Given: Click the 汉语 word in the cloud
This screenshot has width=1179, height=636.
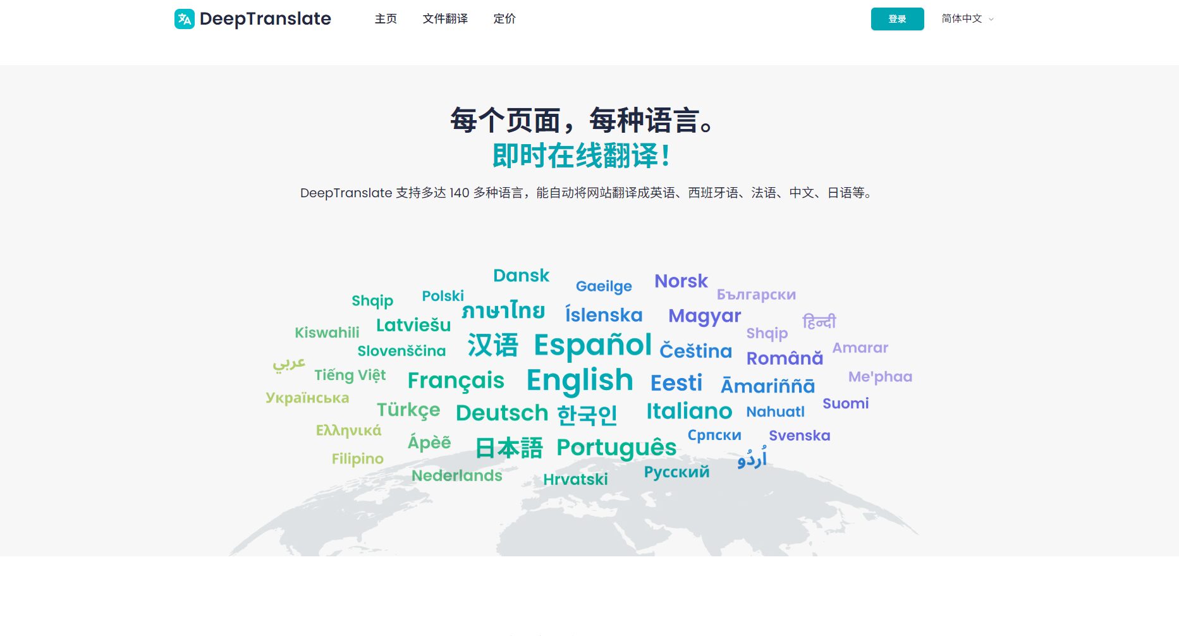Looking at the screenshot, I should [x=494, y=345].
